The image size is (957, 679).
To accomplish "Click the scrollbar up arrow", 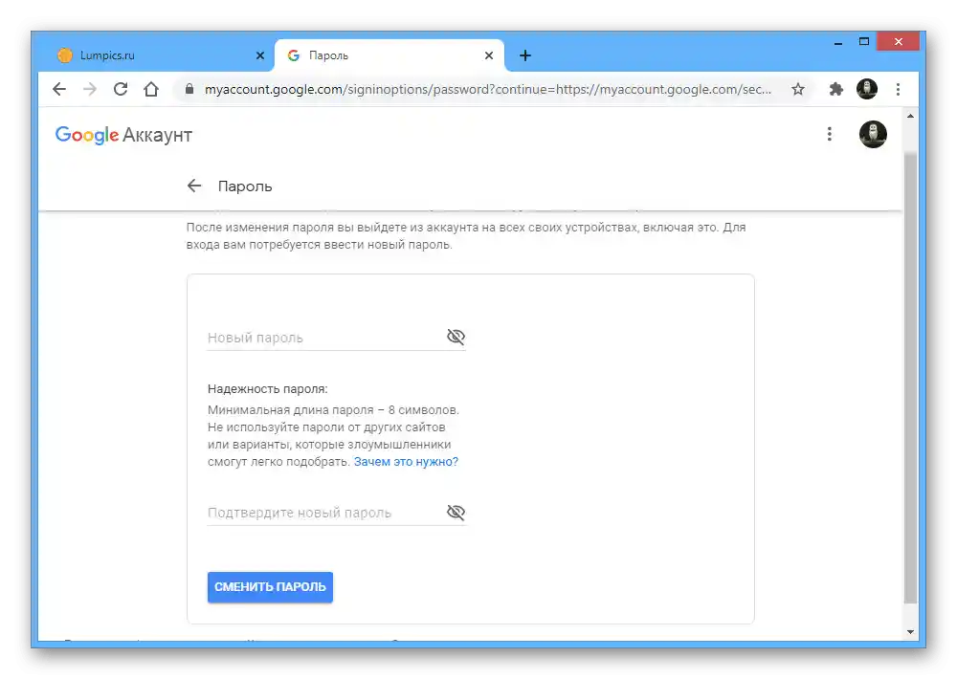I will (x=910, y=116).
